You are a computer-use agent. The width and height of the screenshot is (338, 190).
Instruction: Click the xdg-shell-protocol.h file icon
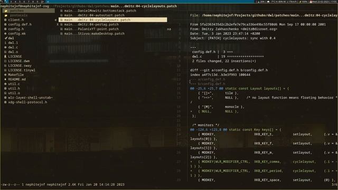pyautogui.click(x=5, y=102)
